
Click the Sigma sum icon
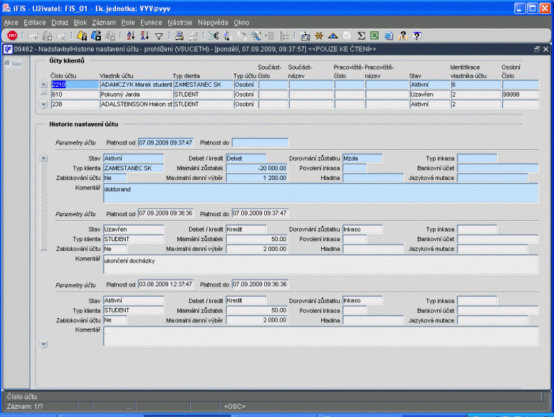[x=361, y=35]
